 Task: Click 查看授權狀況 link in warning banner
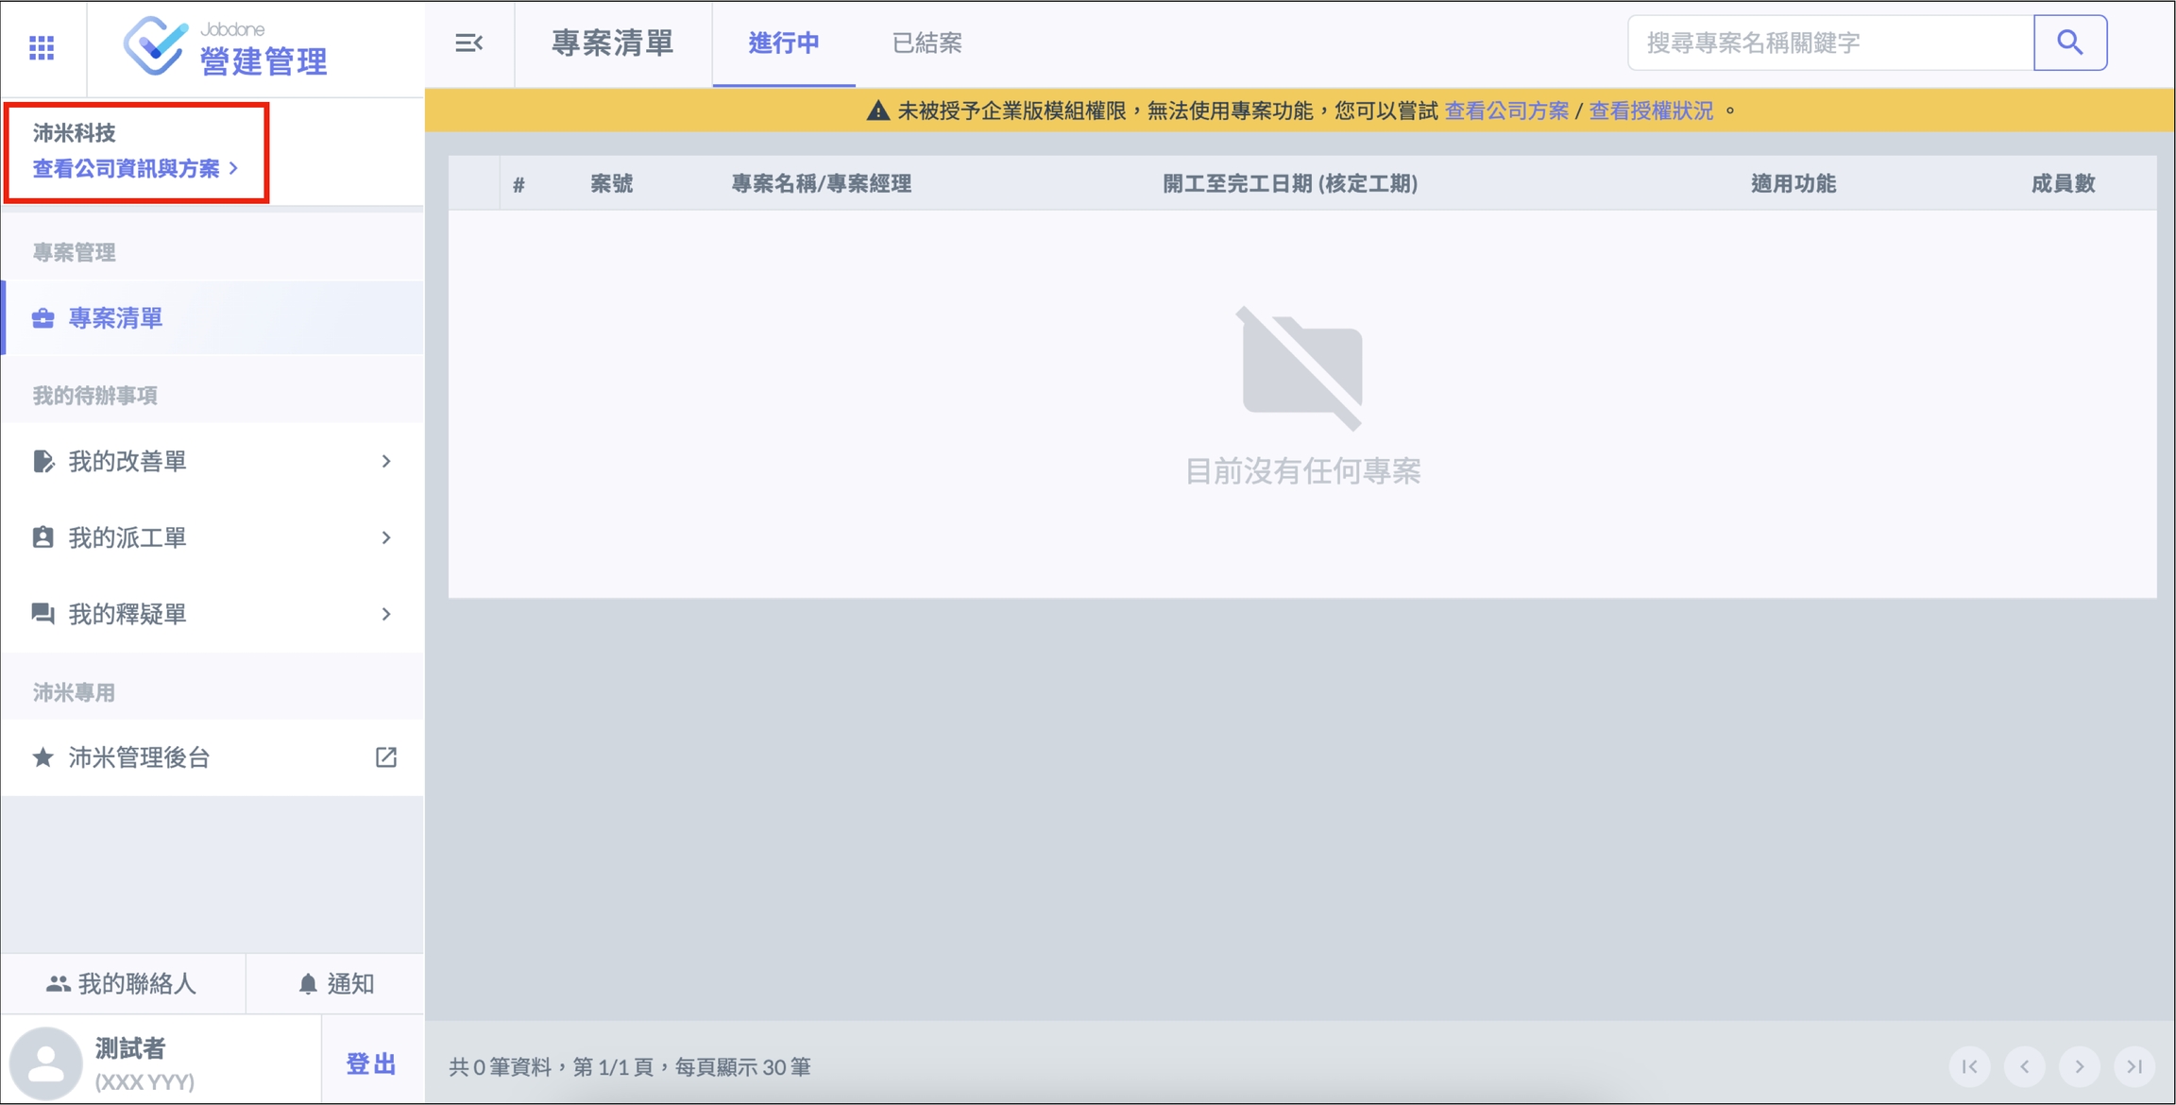click(x=1651, y=111)
